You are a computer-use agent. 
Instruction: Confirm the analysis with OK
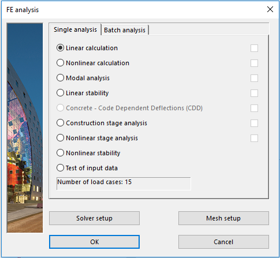(94, 242)
